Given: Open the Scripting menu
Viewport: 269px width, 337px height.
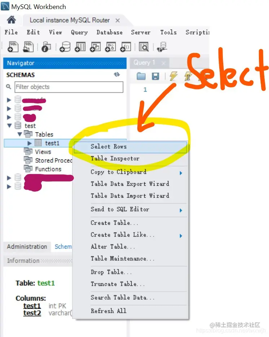Looking at the screenshot, I should tap(198, 32).
